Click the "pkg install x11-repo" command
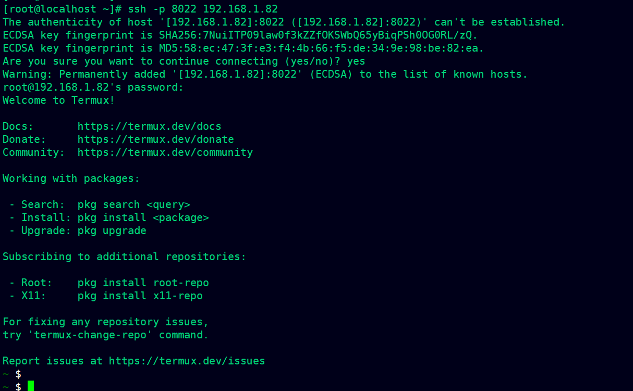This screenshot has width=633, height=391. 140,296
